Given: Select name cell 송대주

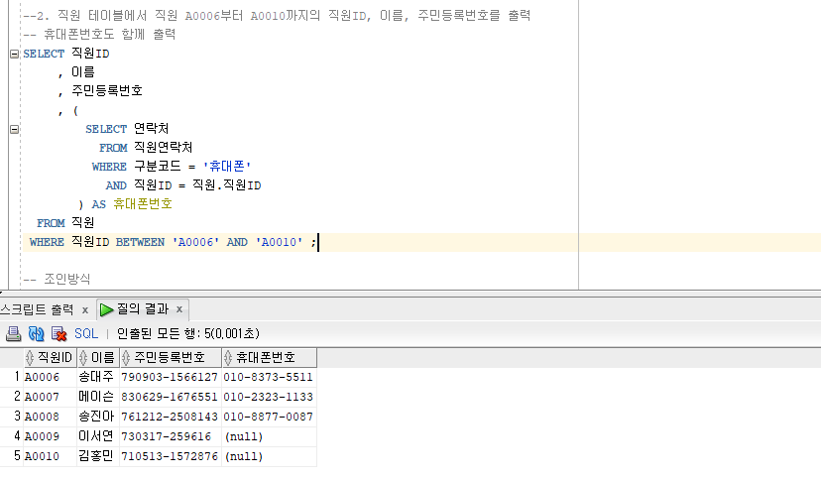Looking at the screenshot, I should 96,376.
